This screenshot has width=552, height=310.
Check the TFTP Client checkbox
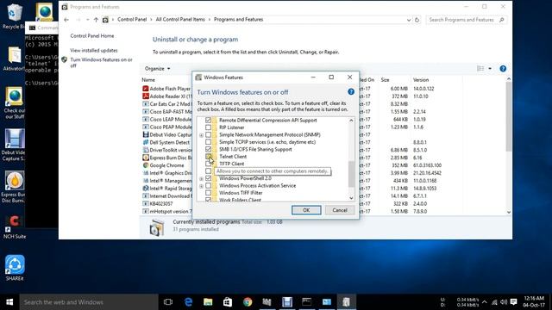[x=209, y=164]
